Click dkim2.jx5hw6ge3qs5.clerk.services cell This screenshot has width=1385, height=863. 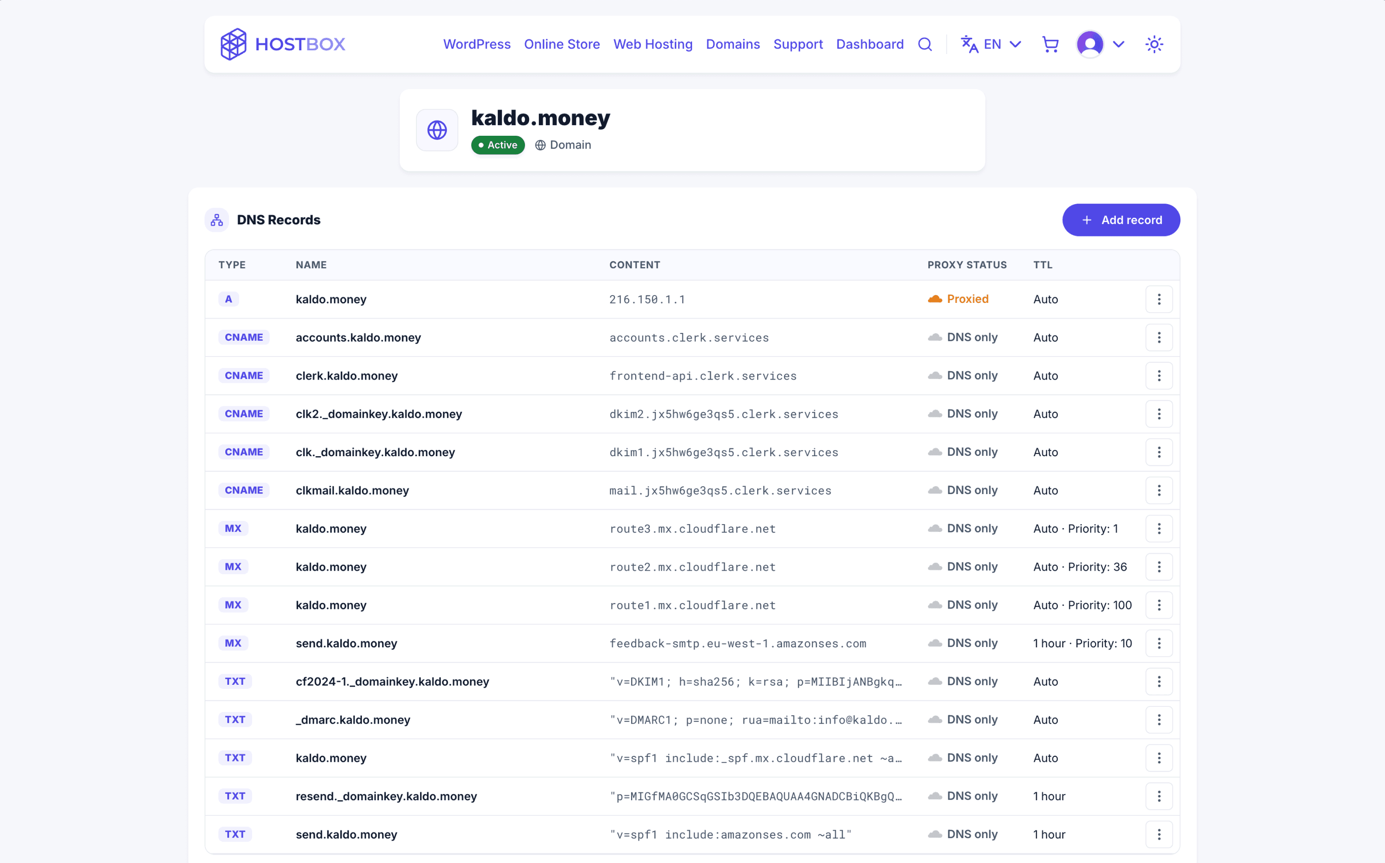723,414
